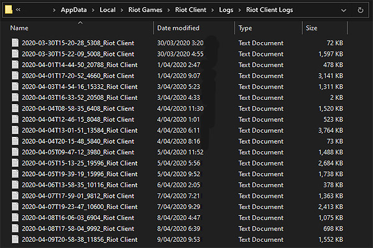Click file icon of 2020-04-03T16-33-52_20508_Riot Client

click(15, 97)
